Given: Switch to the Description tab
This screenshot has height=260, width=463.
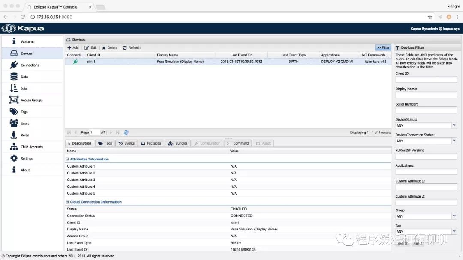Looking at the screenshot, I should pos(79,143).
